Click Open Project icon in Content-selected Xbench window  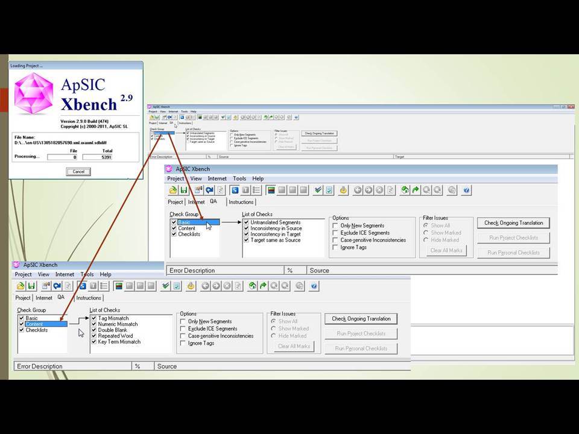click(x=21, y=286)
